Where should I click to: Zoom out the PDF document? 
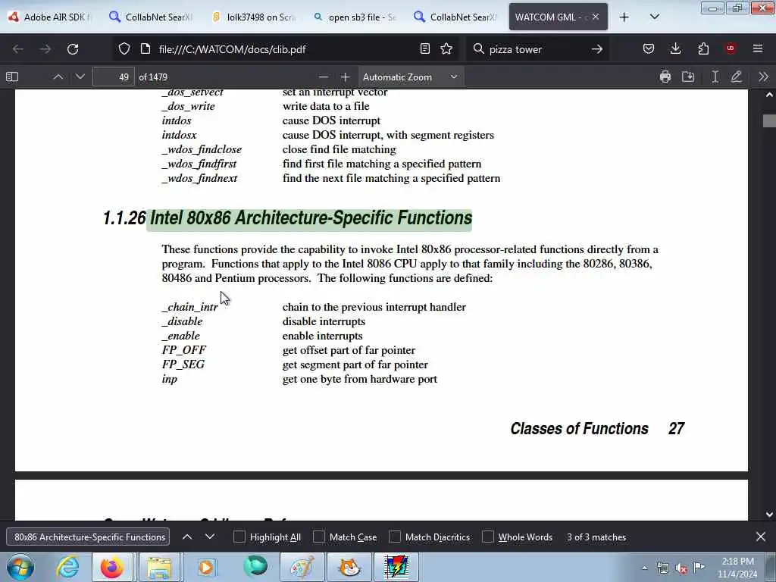point(323,77)
